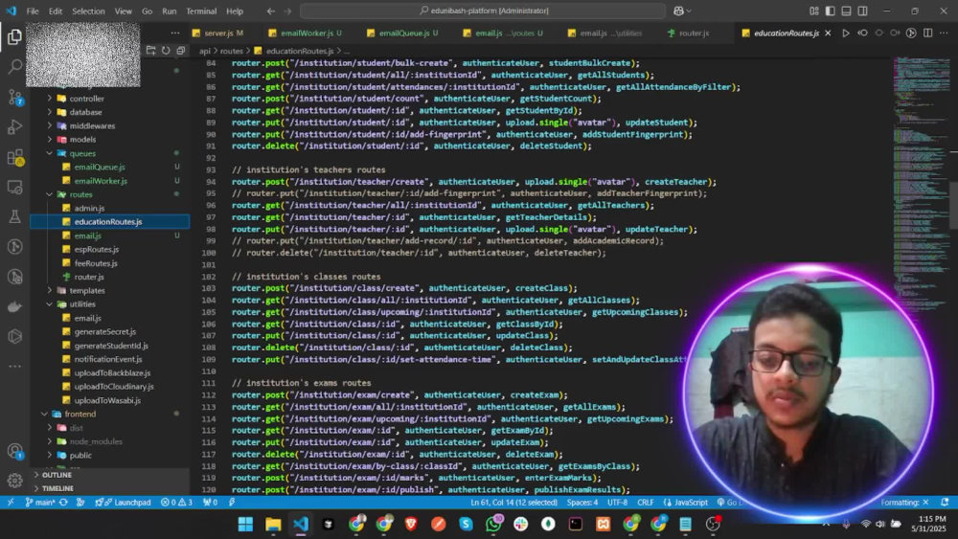958x539 pixels.
Task: Toggle bottom panel visibility
Action: click(x=846, y=11)
